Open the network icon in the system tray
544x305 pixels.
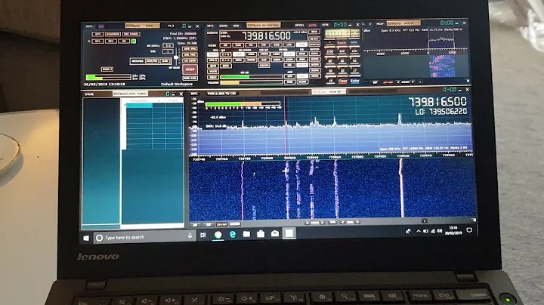pos(433,231)
